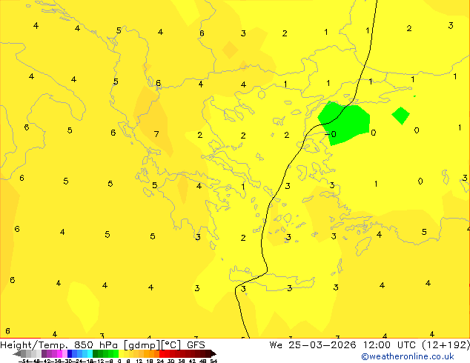
Task: Click the [°C] unit label in title
Action: tap(171, 344)
